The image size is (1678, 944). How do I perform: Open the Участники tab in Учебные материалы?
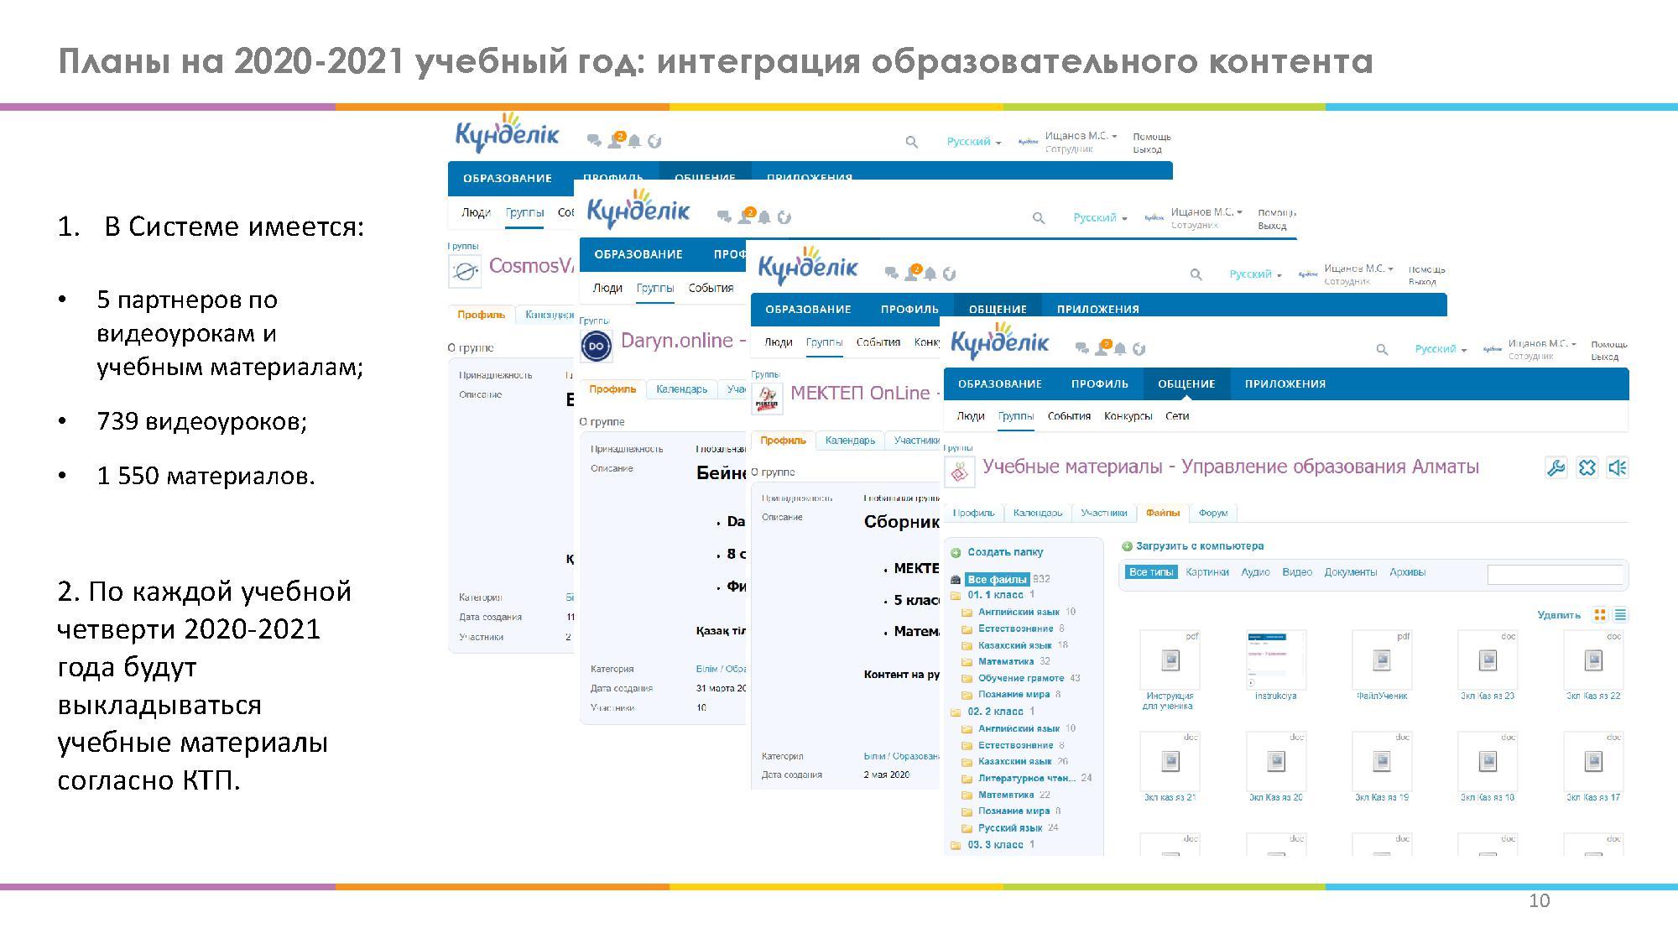[1103, 513]
